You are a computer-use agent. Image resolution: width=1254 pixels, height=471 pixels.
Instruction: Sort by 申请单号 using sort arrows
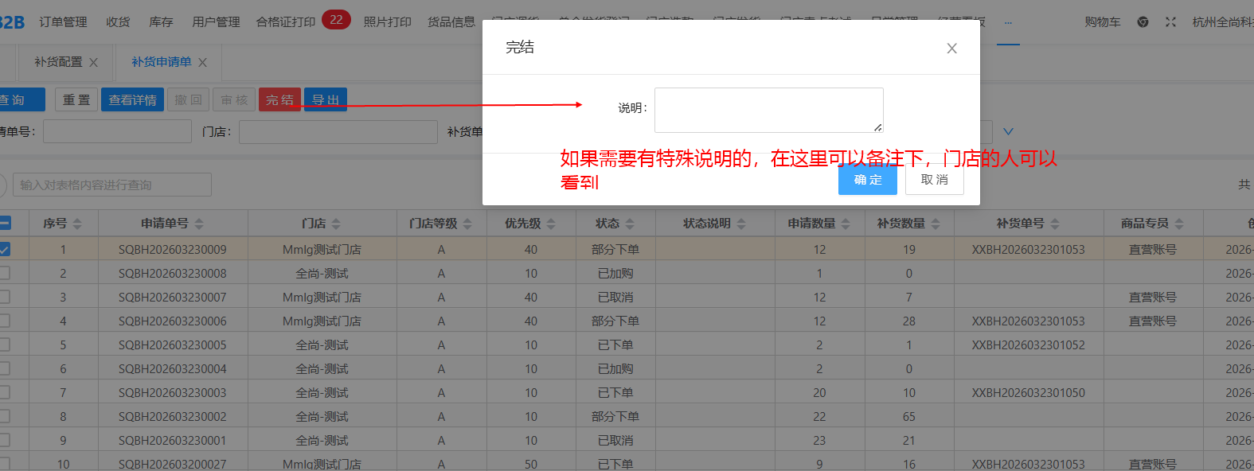pos(199,224)
